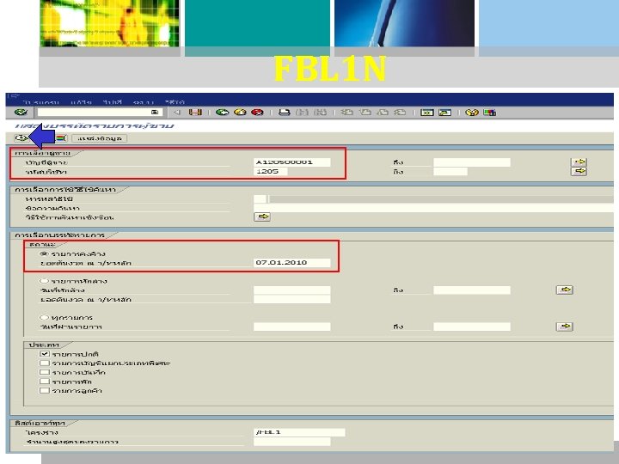Screen dimensions: 619x464
Task: Click the vendor account upper-limit field
Action: click(x=472, y=162)
